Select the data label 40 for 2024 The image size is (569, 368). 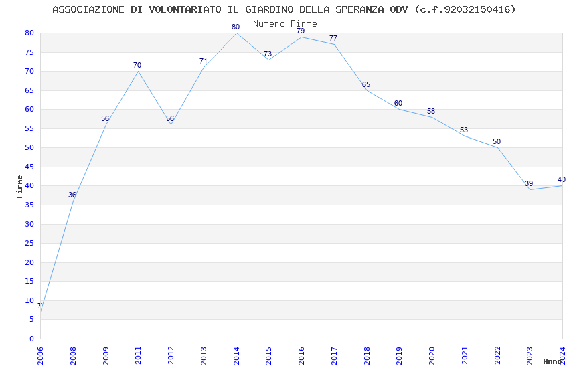(562, 179)
